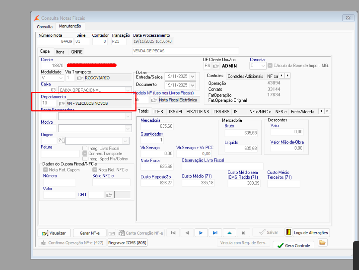This screenshot has width=359, height=270.
Task: Open the yellow folder icon beside Gera Controle
Action: 323,243
